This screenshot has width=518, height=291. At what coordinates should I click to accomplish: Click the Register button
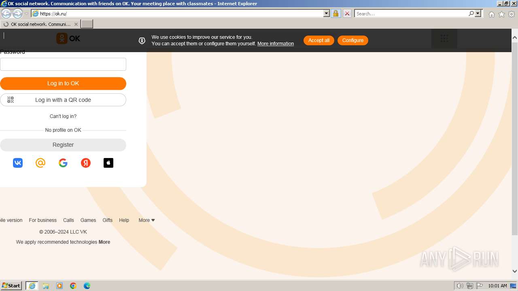63,145
